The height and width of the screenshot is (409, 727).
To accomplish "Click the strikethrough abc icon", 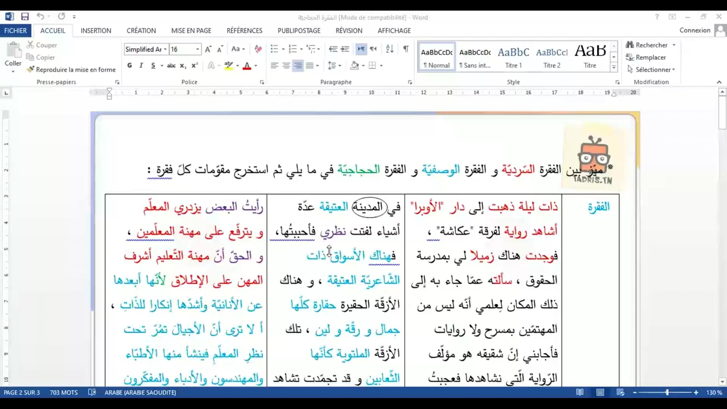I will [x=171, y=66].
